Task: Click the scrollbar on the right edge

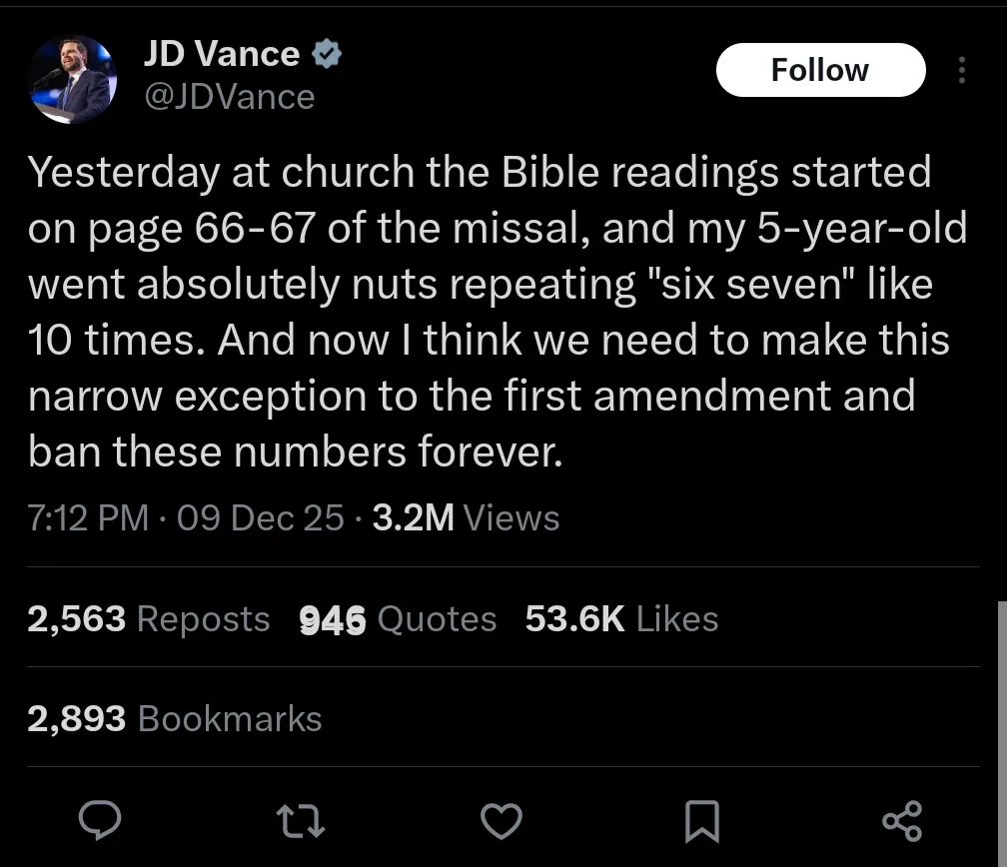Action: [x=1002, y=733]
